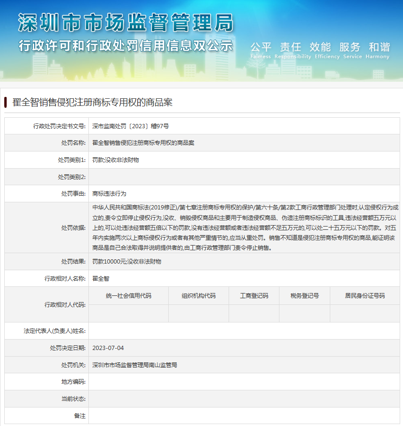The height and width of the screenshot is (426, 403).
Task: Click the 处罚结果 label
Action: tap(73, 262)
